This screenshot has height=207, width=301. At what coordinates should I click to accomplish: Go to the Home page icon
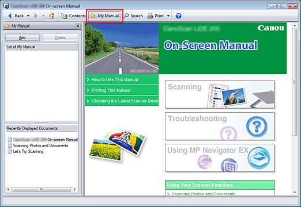pos(51,16)
